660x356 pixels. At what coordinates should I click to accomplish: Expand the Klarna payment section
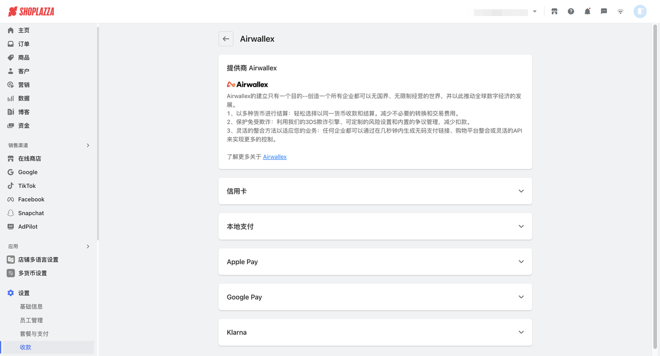pyautogui.click(x=375, y=332)
